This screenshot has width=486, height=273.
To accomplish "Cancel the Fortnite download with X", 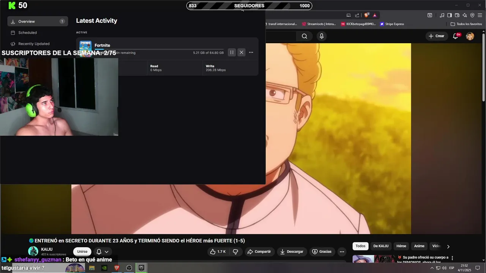I will pos(241,52).
